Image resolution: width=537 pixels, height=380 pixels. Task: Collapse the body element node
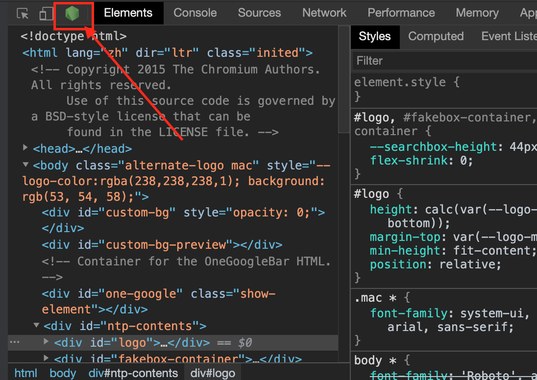tap(25, 165)
